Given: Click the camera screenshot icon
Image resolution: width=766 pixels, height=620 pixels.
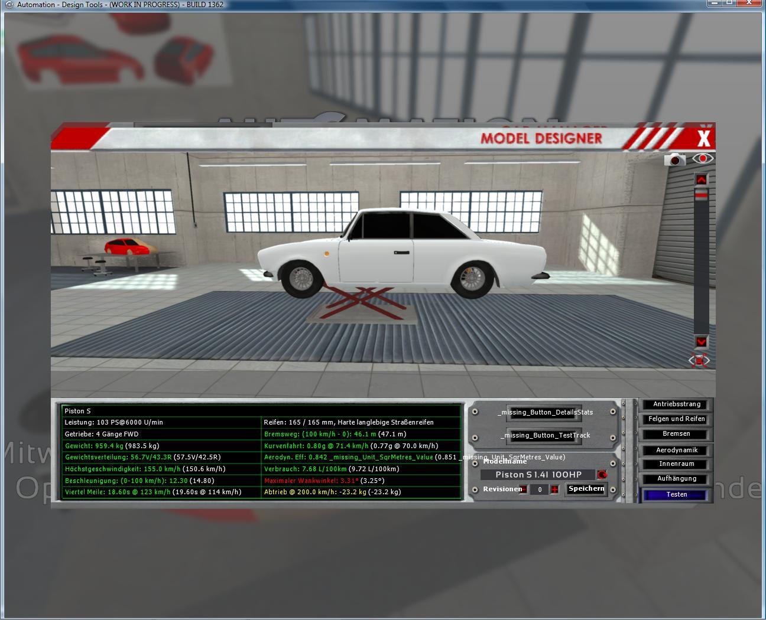Looking at the screenshot, I should tap(674, 159).
